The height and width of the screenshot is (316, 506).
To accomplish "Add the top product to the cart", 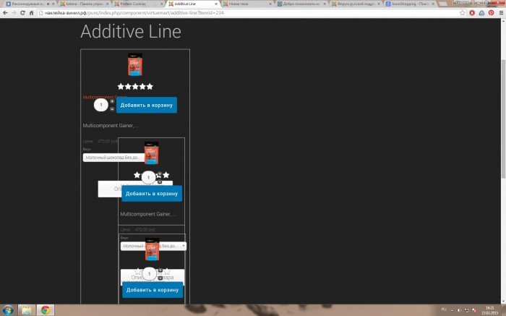I will point(147,106).
